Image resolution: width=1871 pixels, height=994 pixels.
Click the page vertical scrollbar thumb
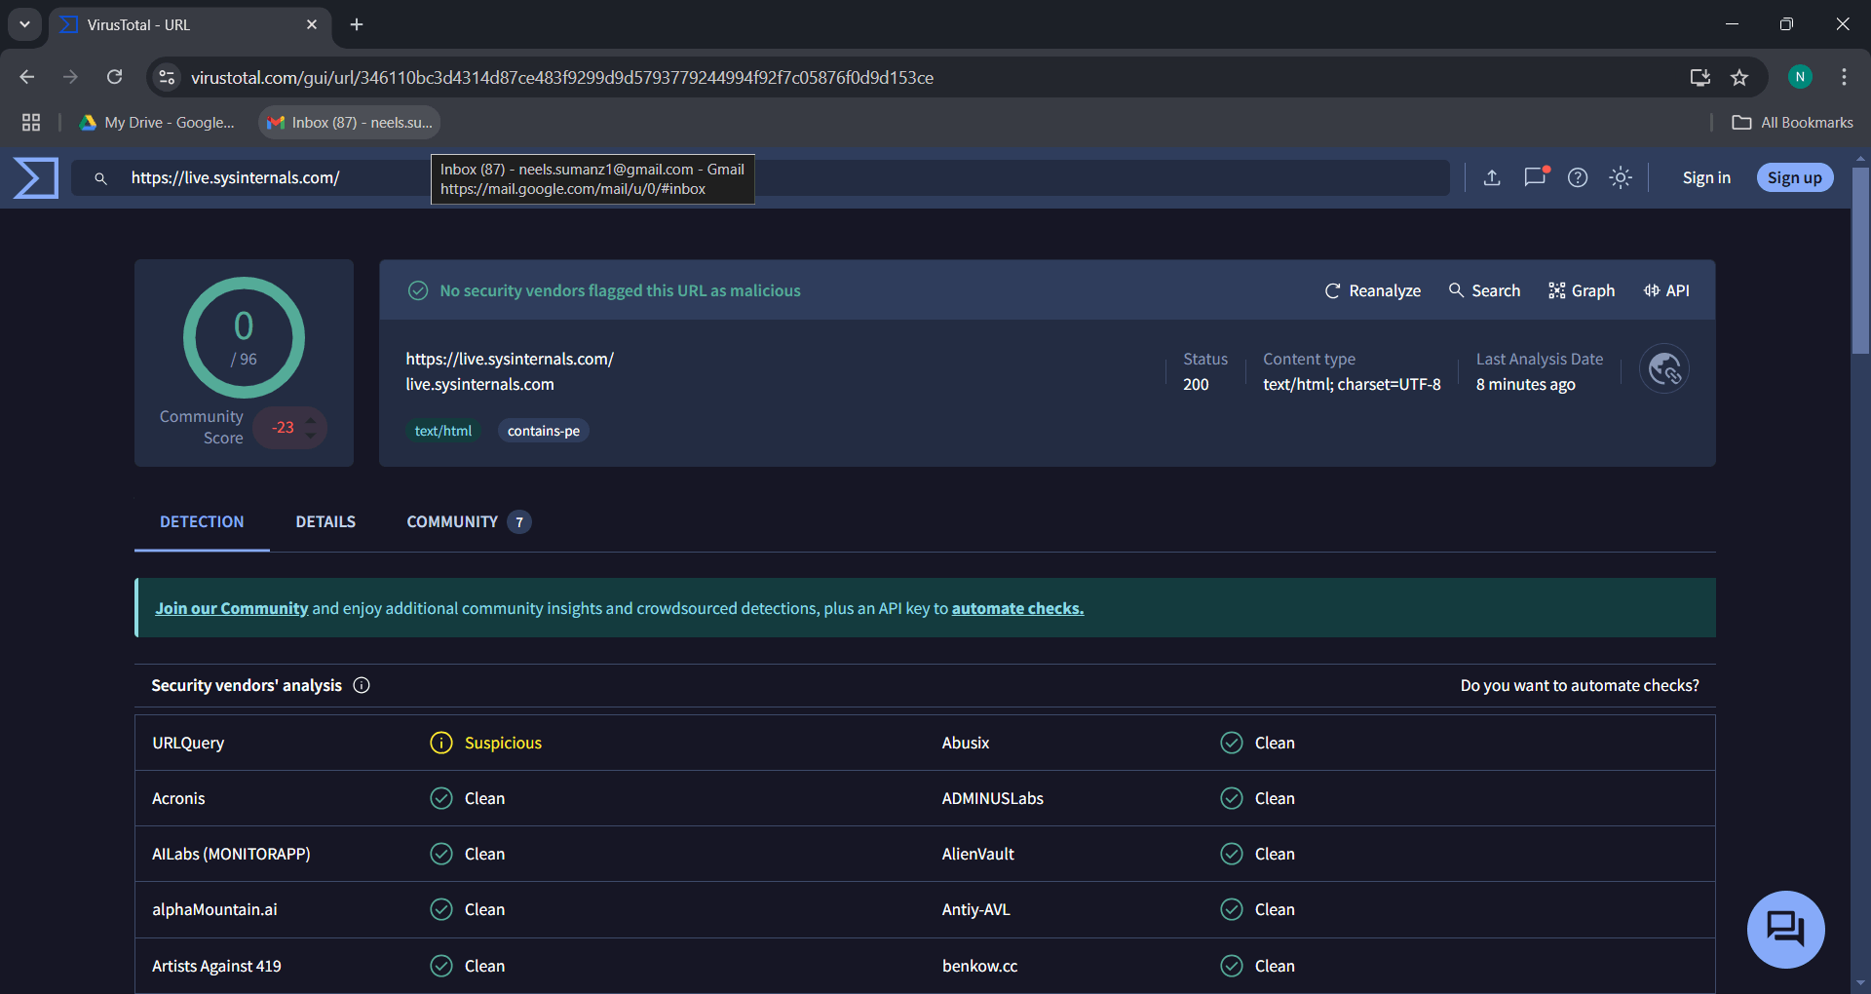click(x=1860, y=260)
